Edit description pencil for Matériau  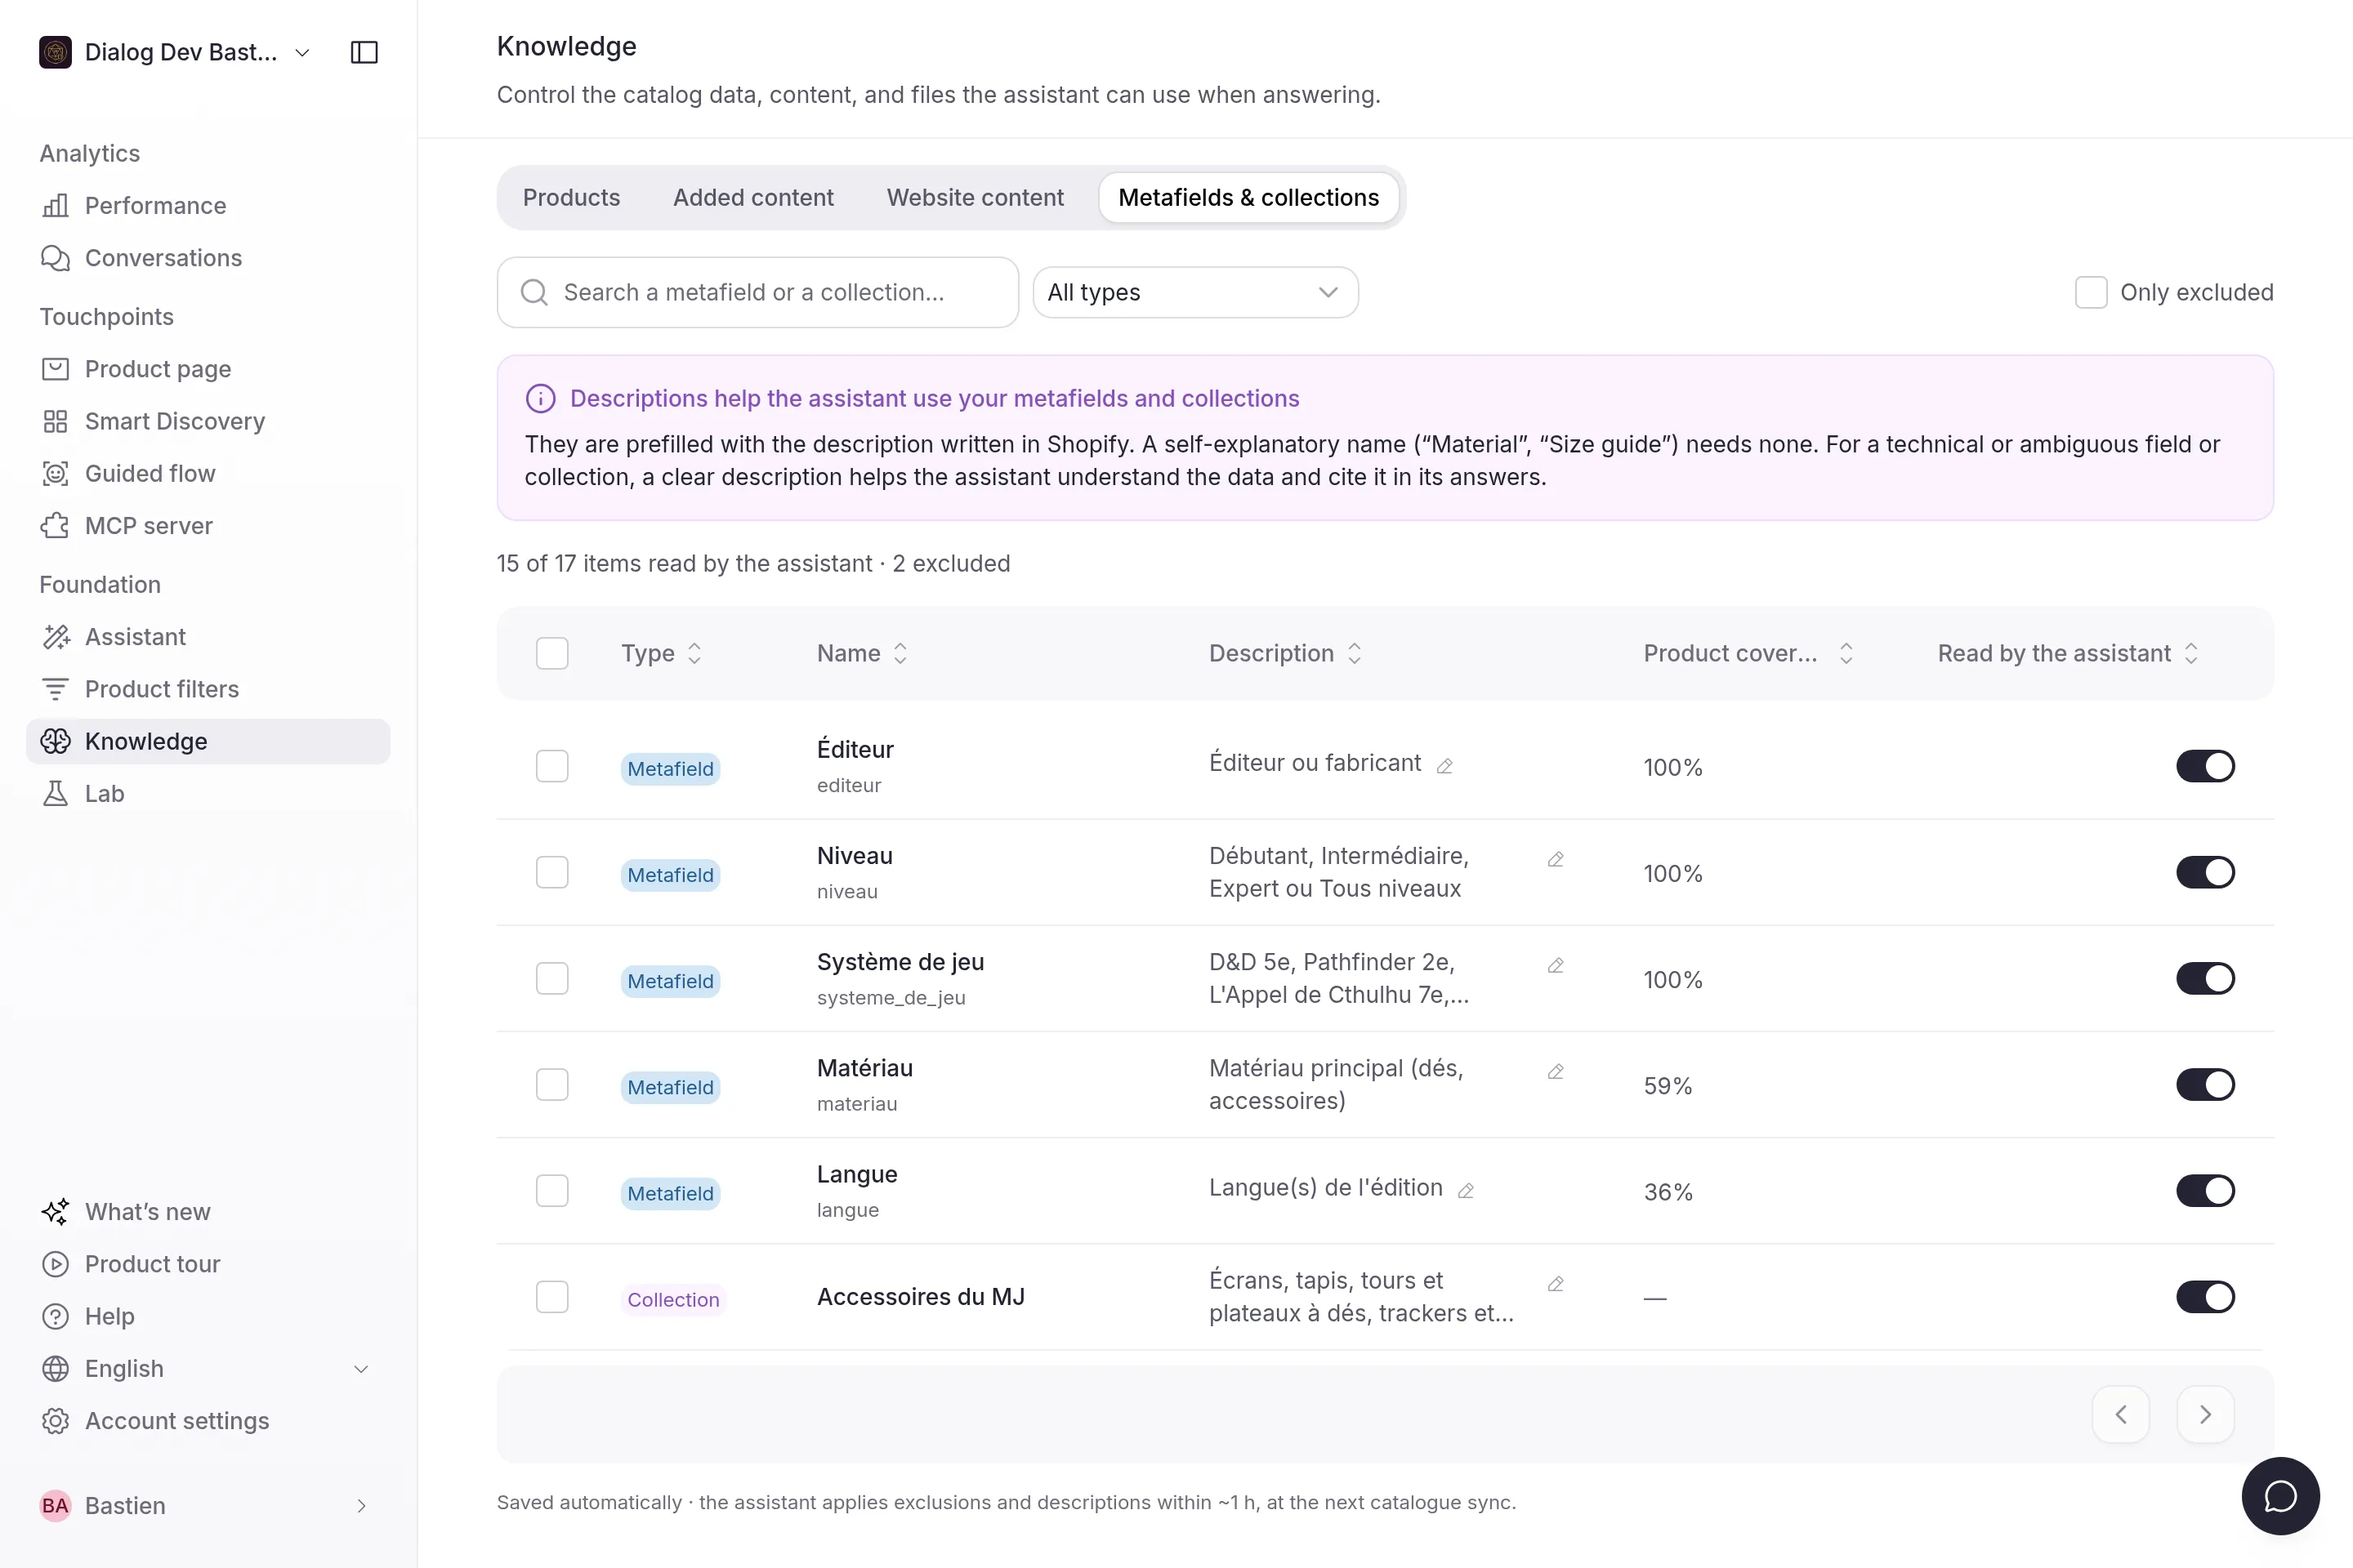pos(1556,1071)
